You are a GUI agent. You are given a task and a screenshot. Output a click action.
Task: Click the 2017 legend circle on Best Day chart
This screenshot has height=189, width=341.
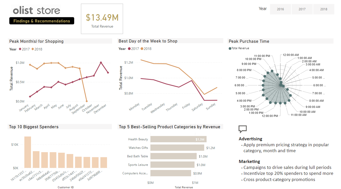(129, 49)
